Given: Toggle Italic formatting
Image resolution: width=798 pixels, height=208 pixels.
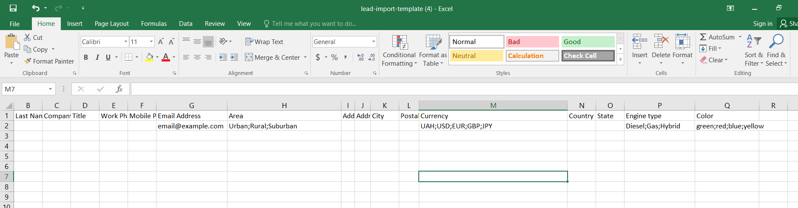Looking at the screenshot, I should (x=97, y=57).
